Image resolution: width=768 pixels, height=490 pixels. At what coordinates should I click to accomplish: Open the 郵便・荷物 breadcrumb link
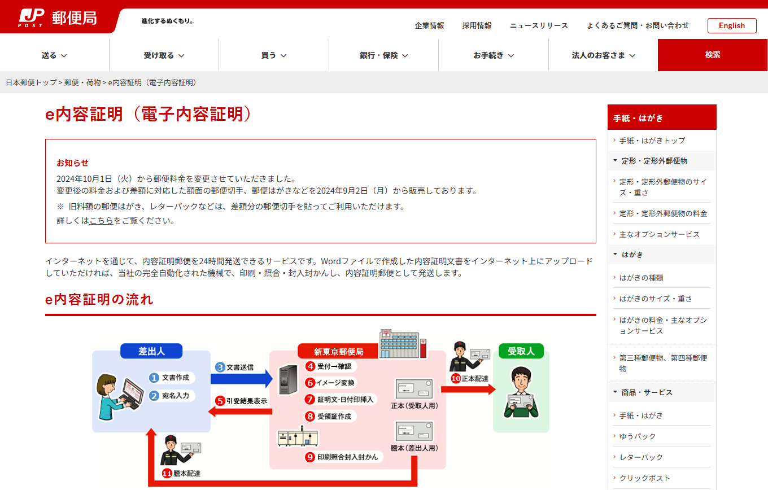[x=82, y=82]
